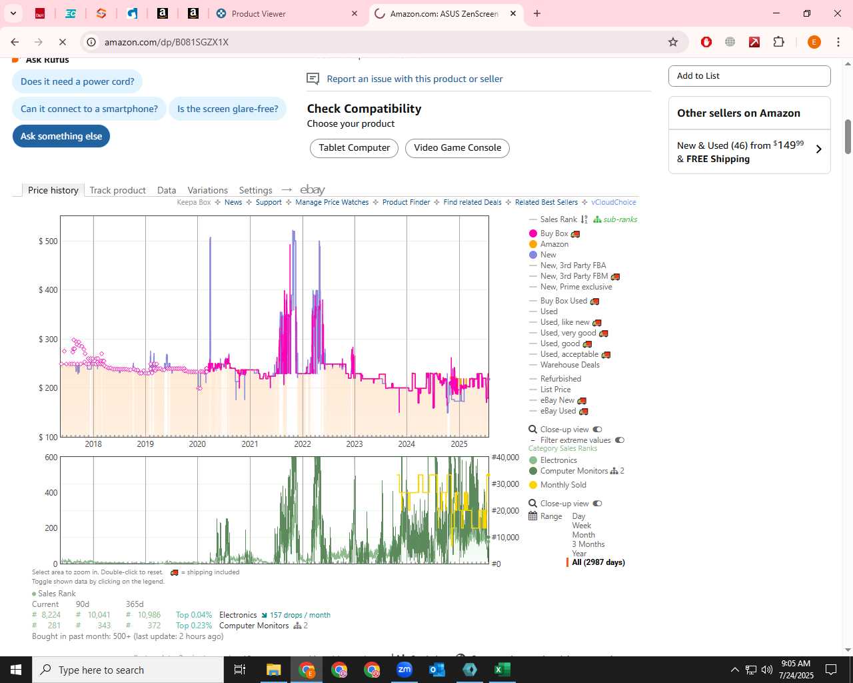853x683 pixels.
Task: Toggle New price series in legend
Action: [x=543, y=255]
